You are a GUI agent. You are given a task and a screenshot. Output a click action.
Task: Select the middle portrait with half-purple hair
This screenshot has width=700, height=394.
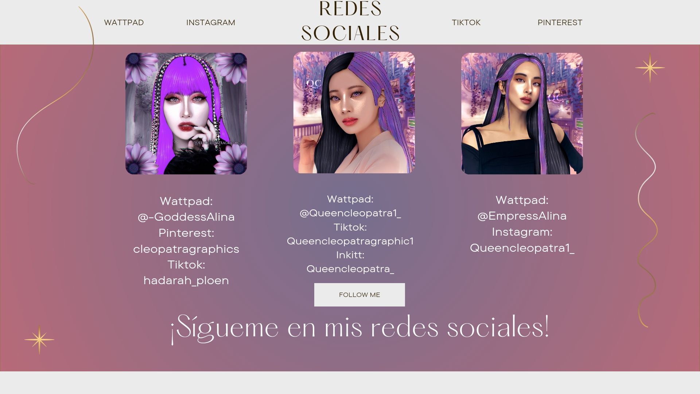pyautogui.click(x=354, y=112)
